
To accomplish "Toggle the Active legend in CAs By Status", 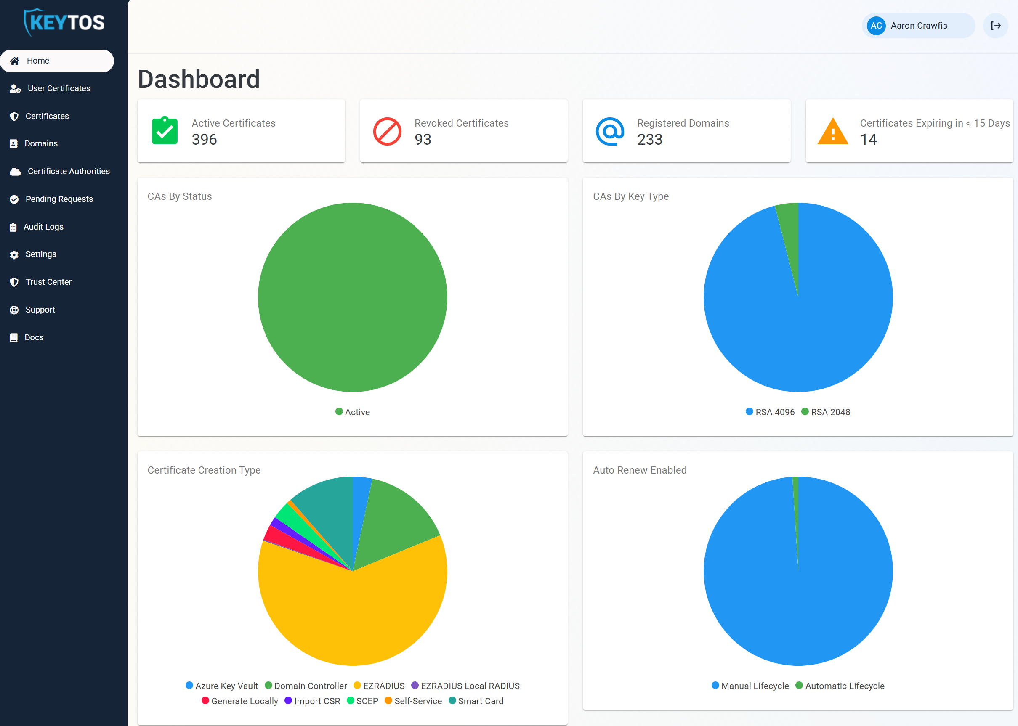I will [353, 412].
